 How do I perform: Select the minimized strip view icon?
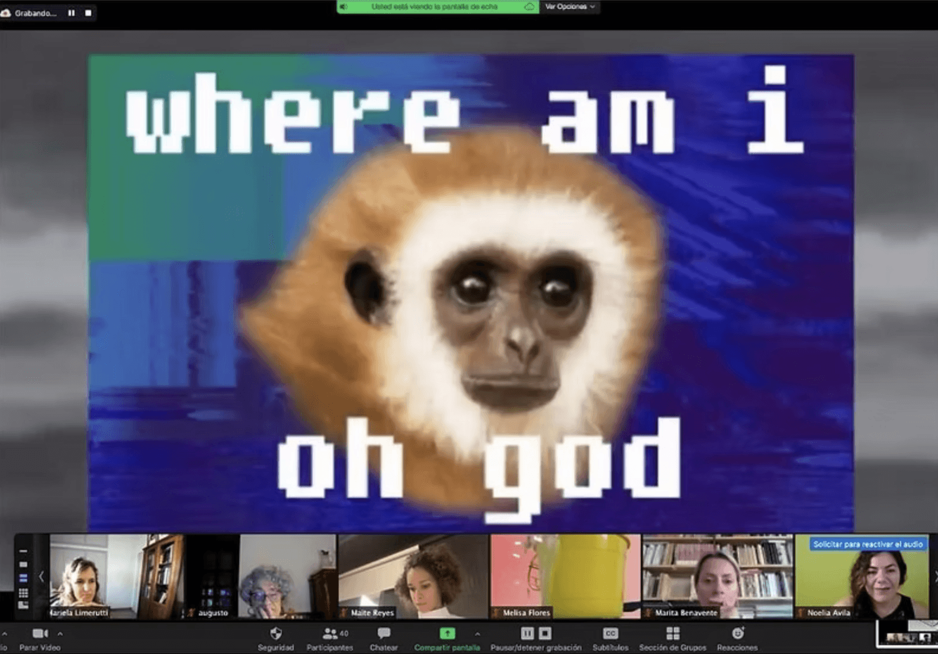pyautogui.click(x=24, y=551)
